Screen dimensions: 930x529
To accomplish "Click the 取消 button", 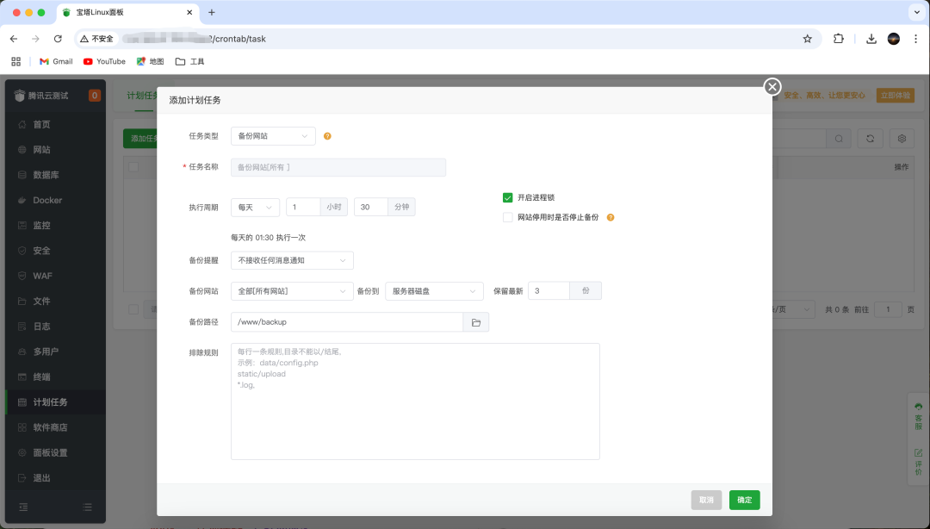I will click(x=706, y=500).
